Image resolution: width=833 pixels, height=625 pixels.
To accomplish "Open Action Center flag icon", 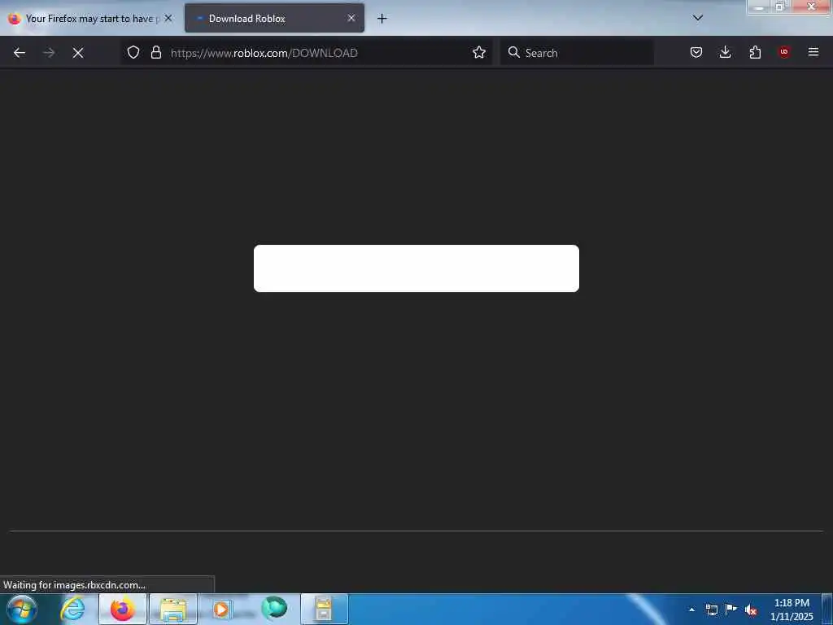I will pos(731,609).
